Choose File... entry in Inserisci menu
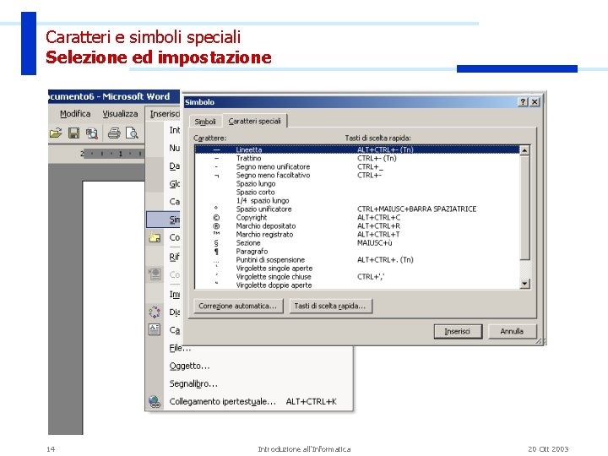608x456 pixels. click(180, 348)
